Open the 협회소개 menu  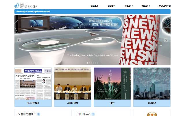tap(95, 6)
